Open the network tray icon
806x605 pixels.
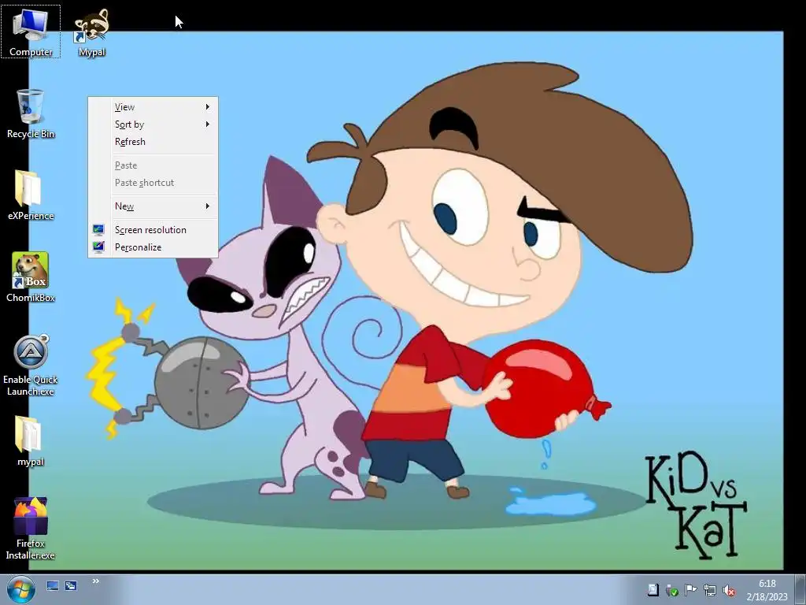coord(709,590)
